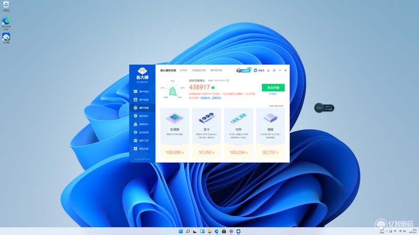This screenshot has height=235, width=419.
Task: Expand the system tray hidden icons chevron
Action: [x=387, y=231]
